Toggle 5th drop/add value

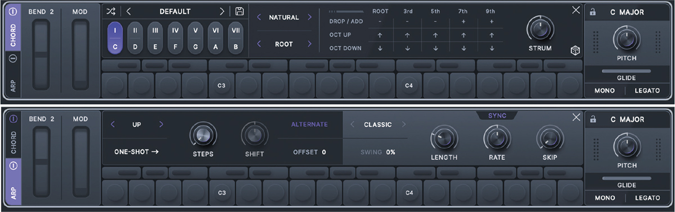tap(435, 22)
